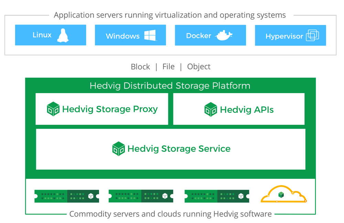This screenshot has width=344, height=223.
Task: Select the Linux blue box
Action: pyautogui.click(x=51, y=35)
